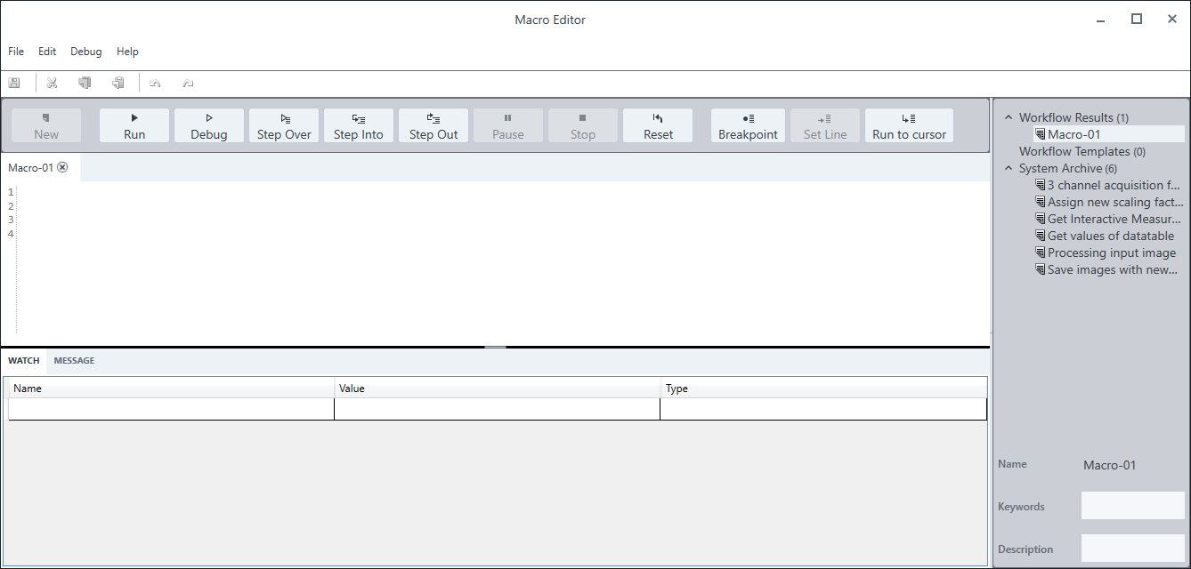Click the Keywords input field
Screen dimensions: 1191x569
click(x=1132, y=505)
